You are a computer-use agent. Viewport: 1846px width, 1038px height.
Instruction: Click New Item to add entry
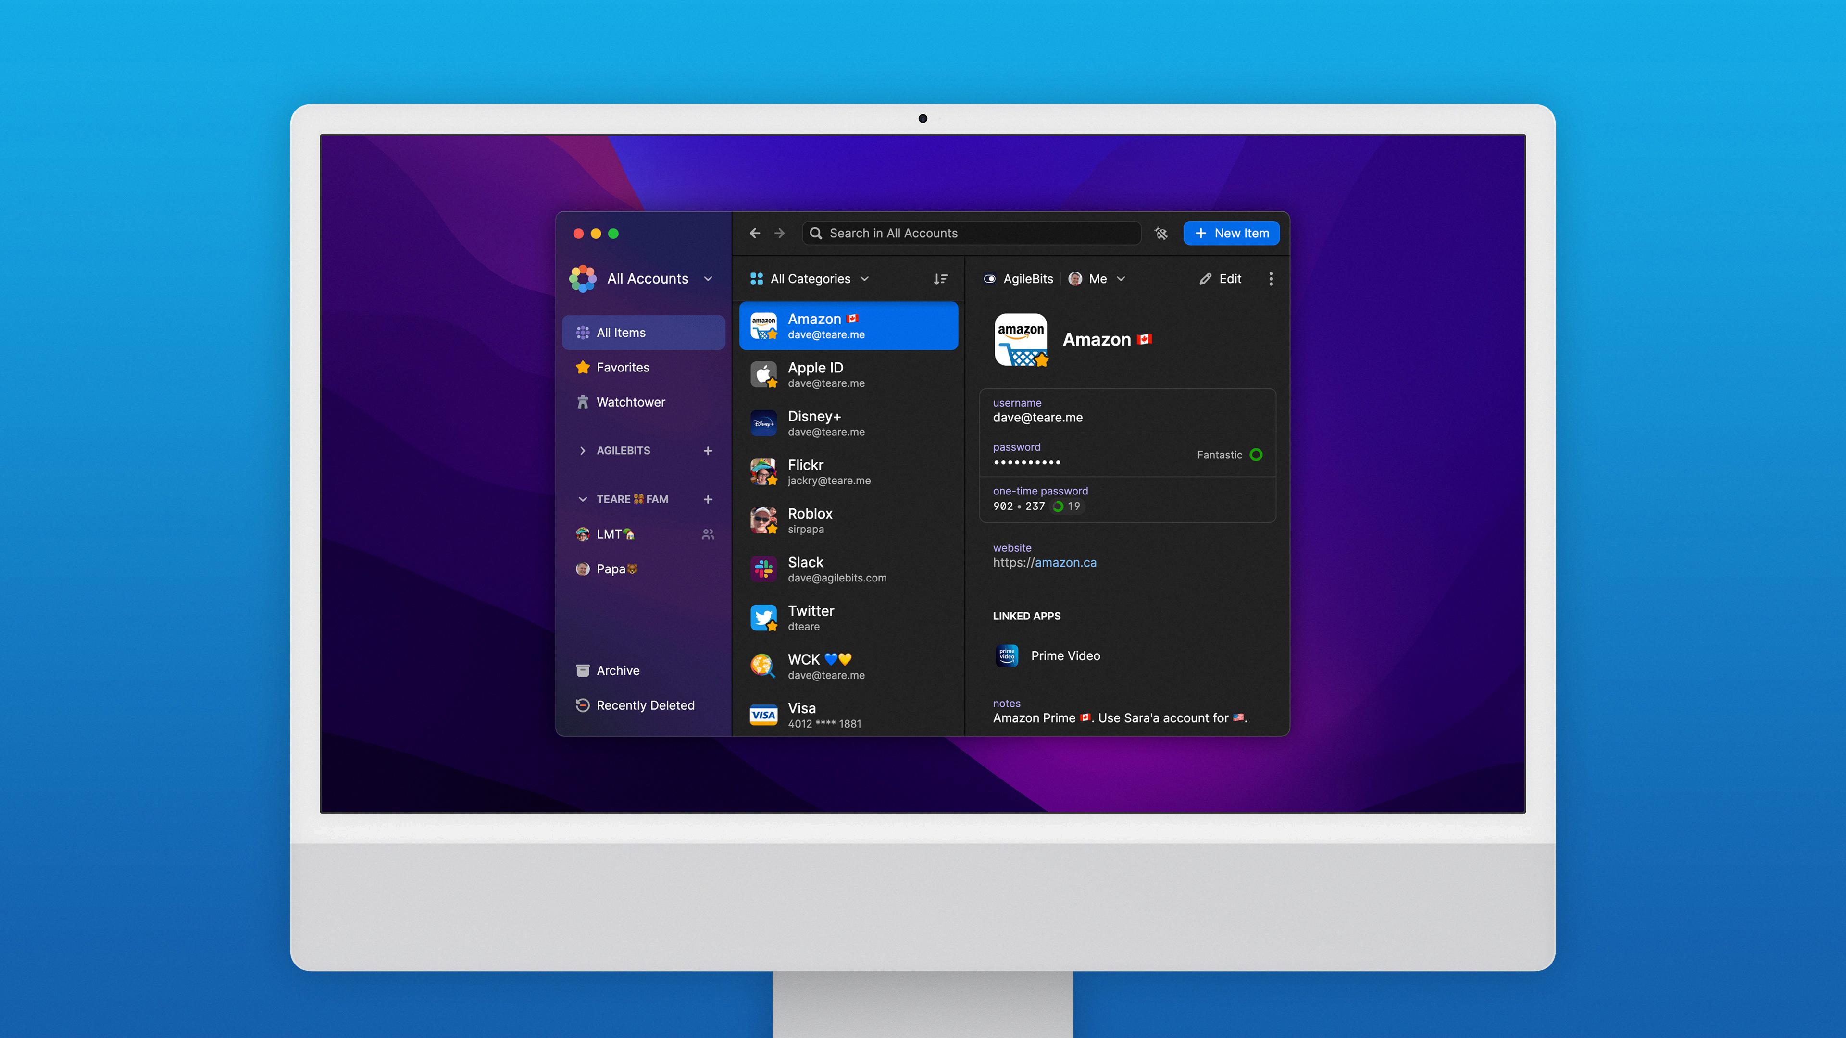point(1233,233)
